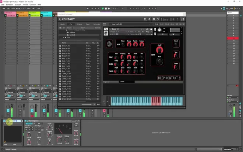Click the CutOff filter knob

(159, 50)
